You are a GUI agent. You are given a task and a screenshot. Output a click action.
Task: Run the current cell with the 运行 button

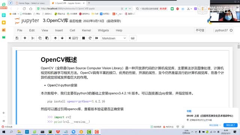point(73,38)
